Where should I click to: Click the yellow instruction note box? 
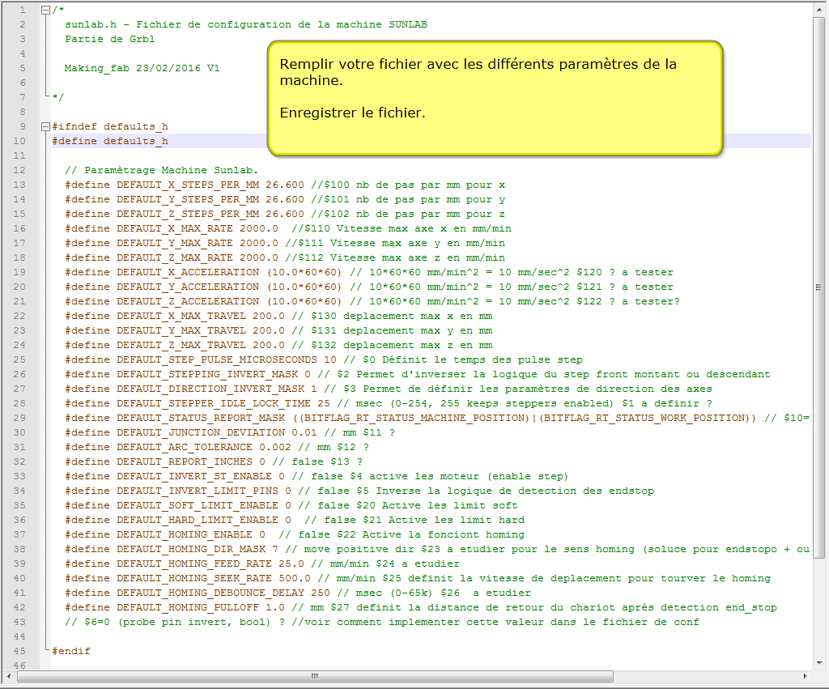[x=495, y=98]
